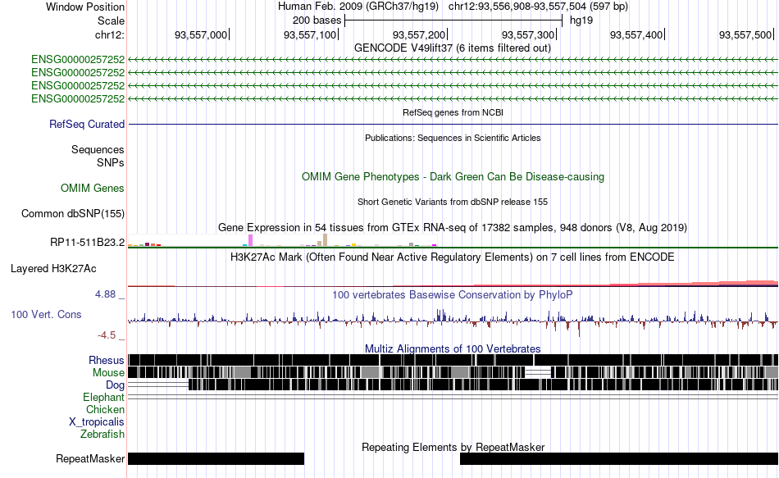Click the 4.88 PhyloP upper value
The image size is (779, 478).
(x=105, y=294)
